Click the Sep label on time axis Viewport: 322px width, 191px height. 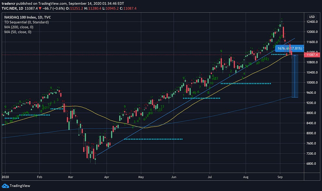(280, 177)
